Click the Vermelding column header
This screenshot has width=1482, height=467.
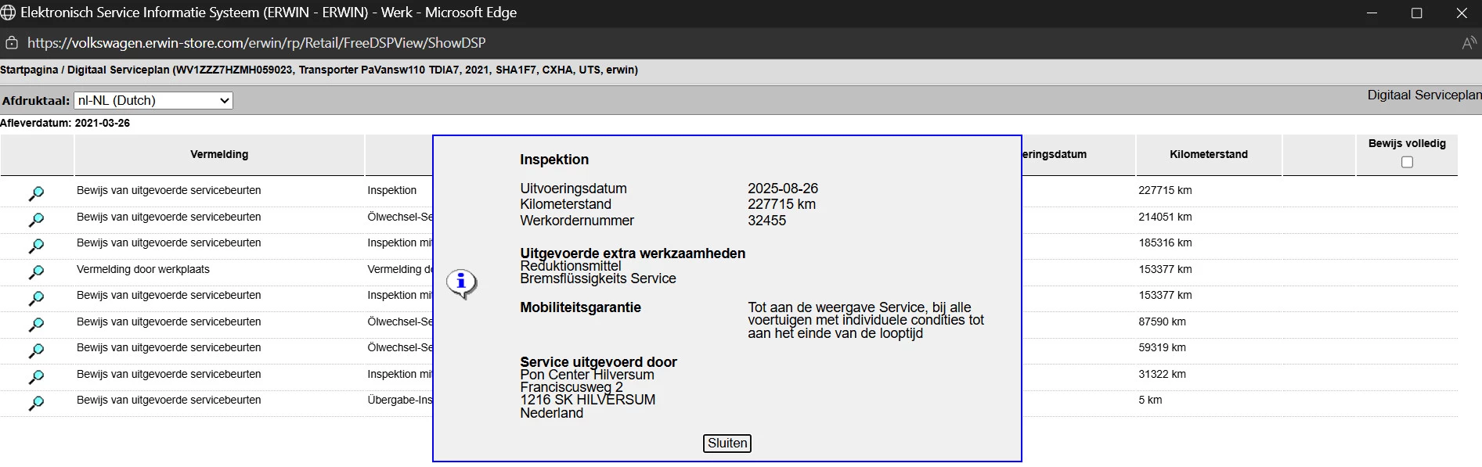219,154
